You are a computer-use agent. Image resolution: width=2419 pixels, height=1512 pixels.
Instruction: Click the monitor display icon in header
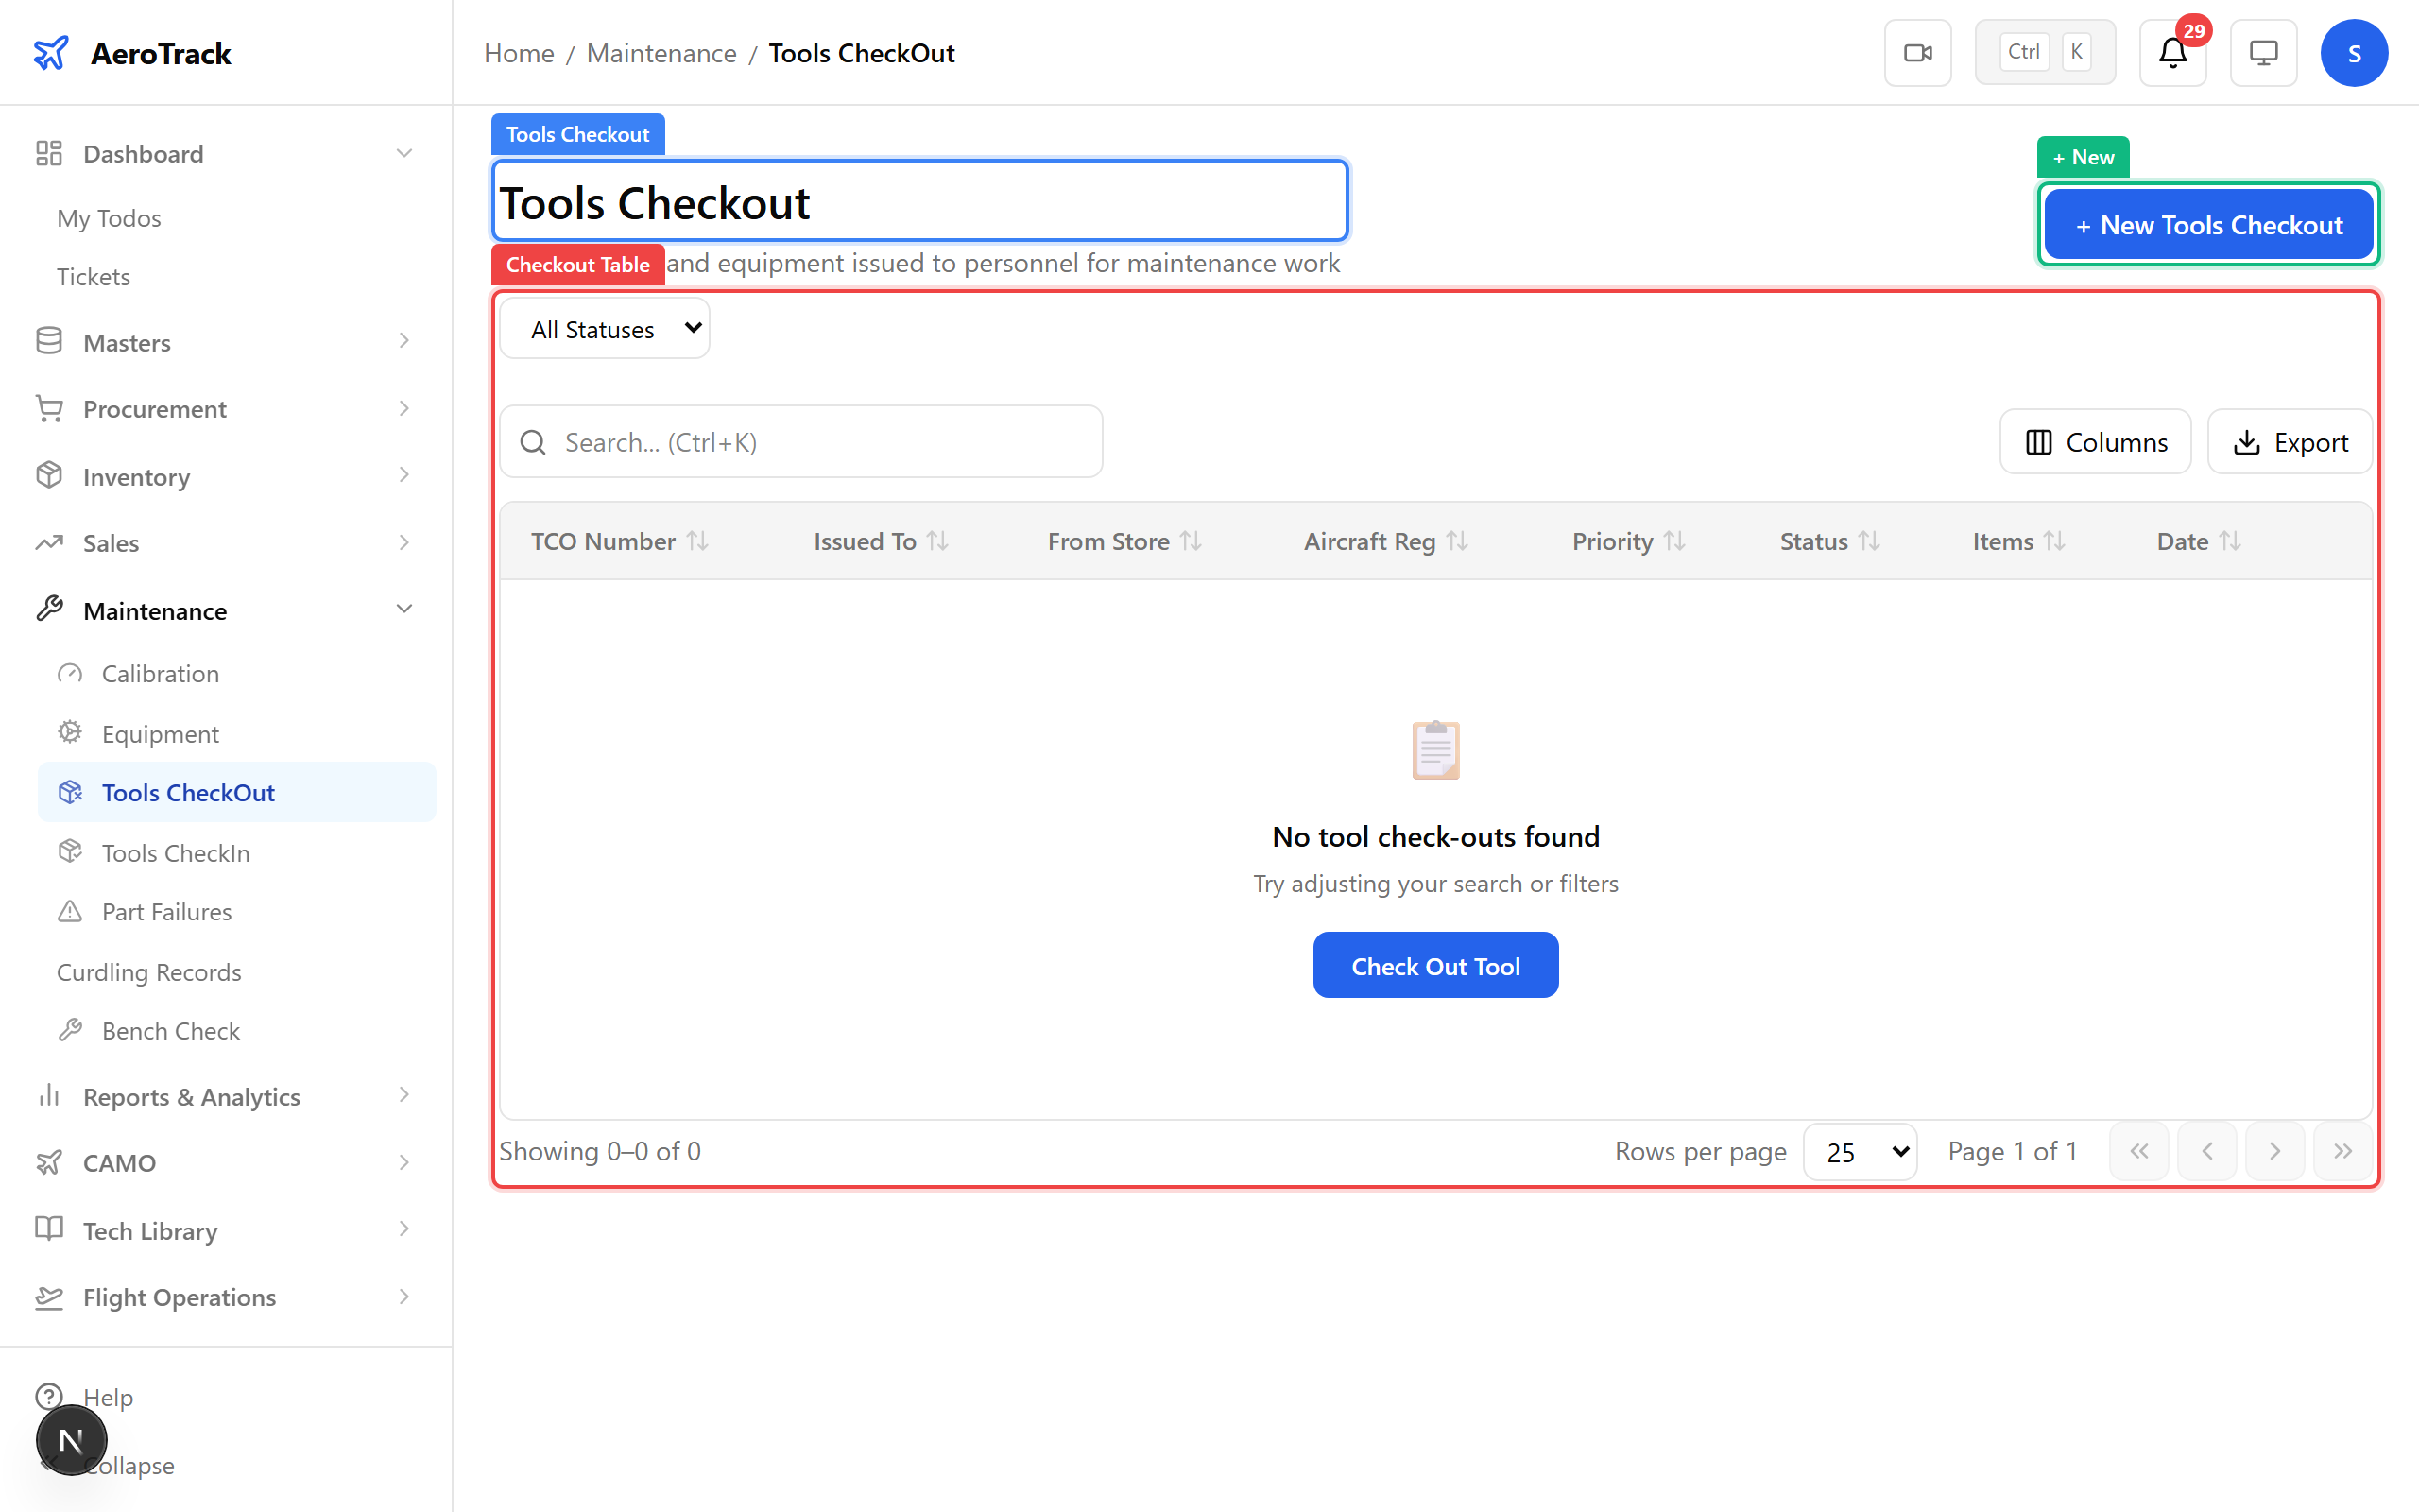tap(2263, 53)
